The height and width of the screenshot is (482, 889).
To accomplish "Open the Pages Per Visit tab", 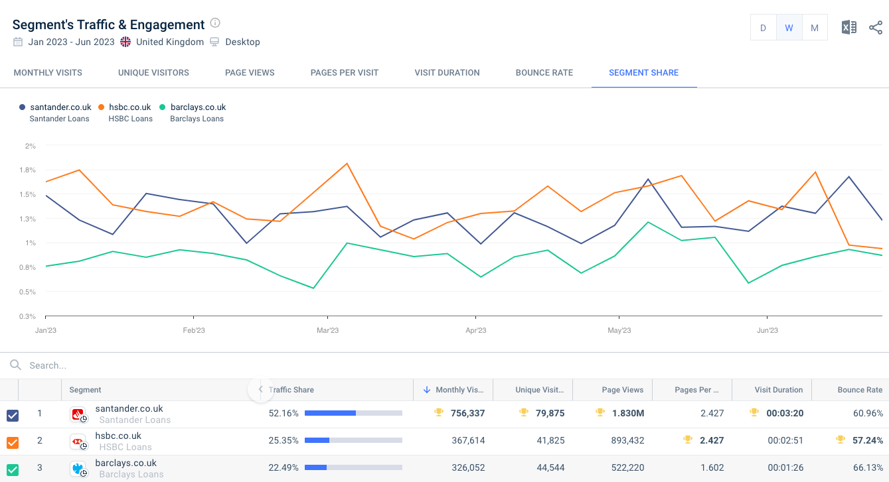I will coord(345,73).
